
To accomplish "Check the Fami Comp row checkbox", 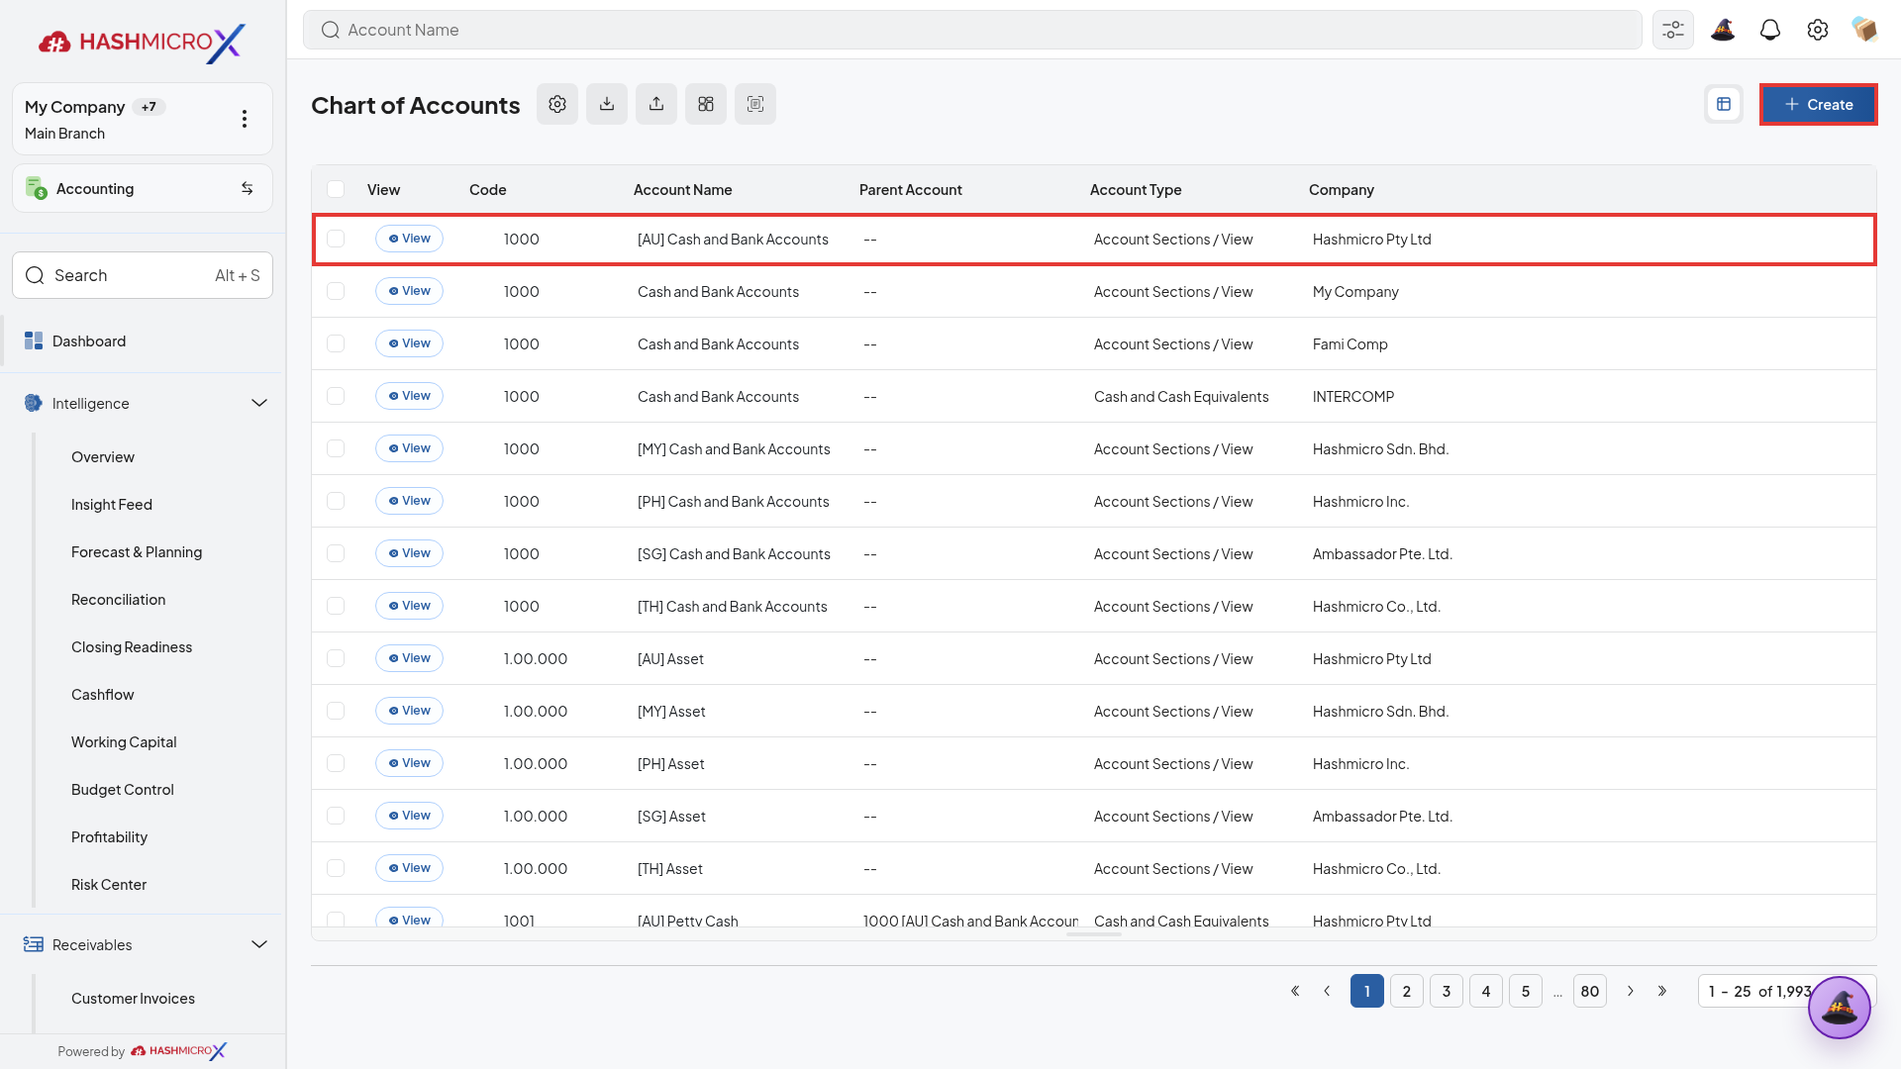I will pyautogui.click(x=336, y=343).
